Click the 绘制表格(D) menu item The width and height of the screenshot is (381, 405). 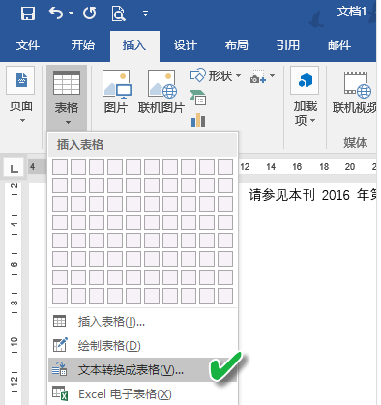142,346
